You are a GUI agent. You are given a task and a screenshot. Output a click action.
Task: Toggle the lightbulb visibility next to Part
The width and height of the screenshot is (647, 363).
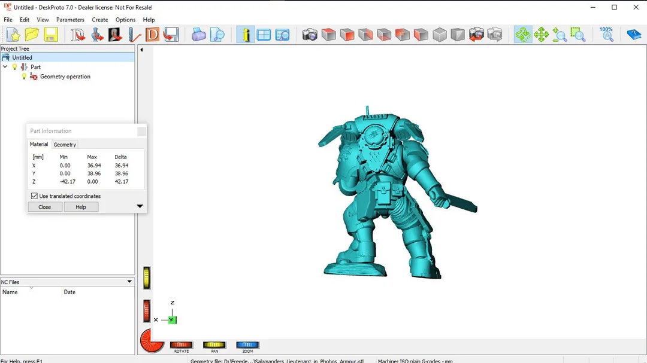(x=15, y=67)
